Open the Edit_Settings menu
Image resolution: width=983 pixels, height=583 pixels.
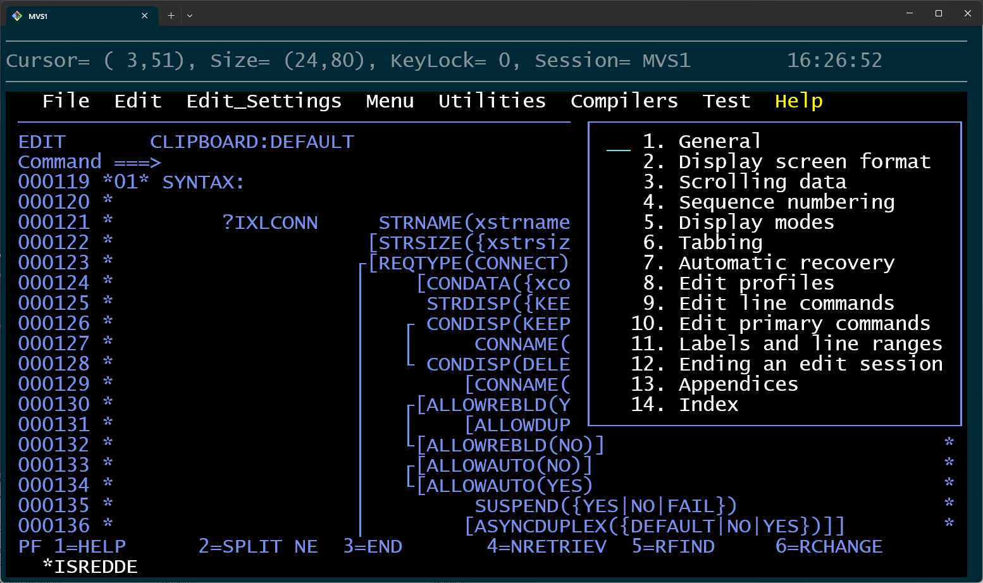click(x=264, y=101)
